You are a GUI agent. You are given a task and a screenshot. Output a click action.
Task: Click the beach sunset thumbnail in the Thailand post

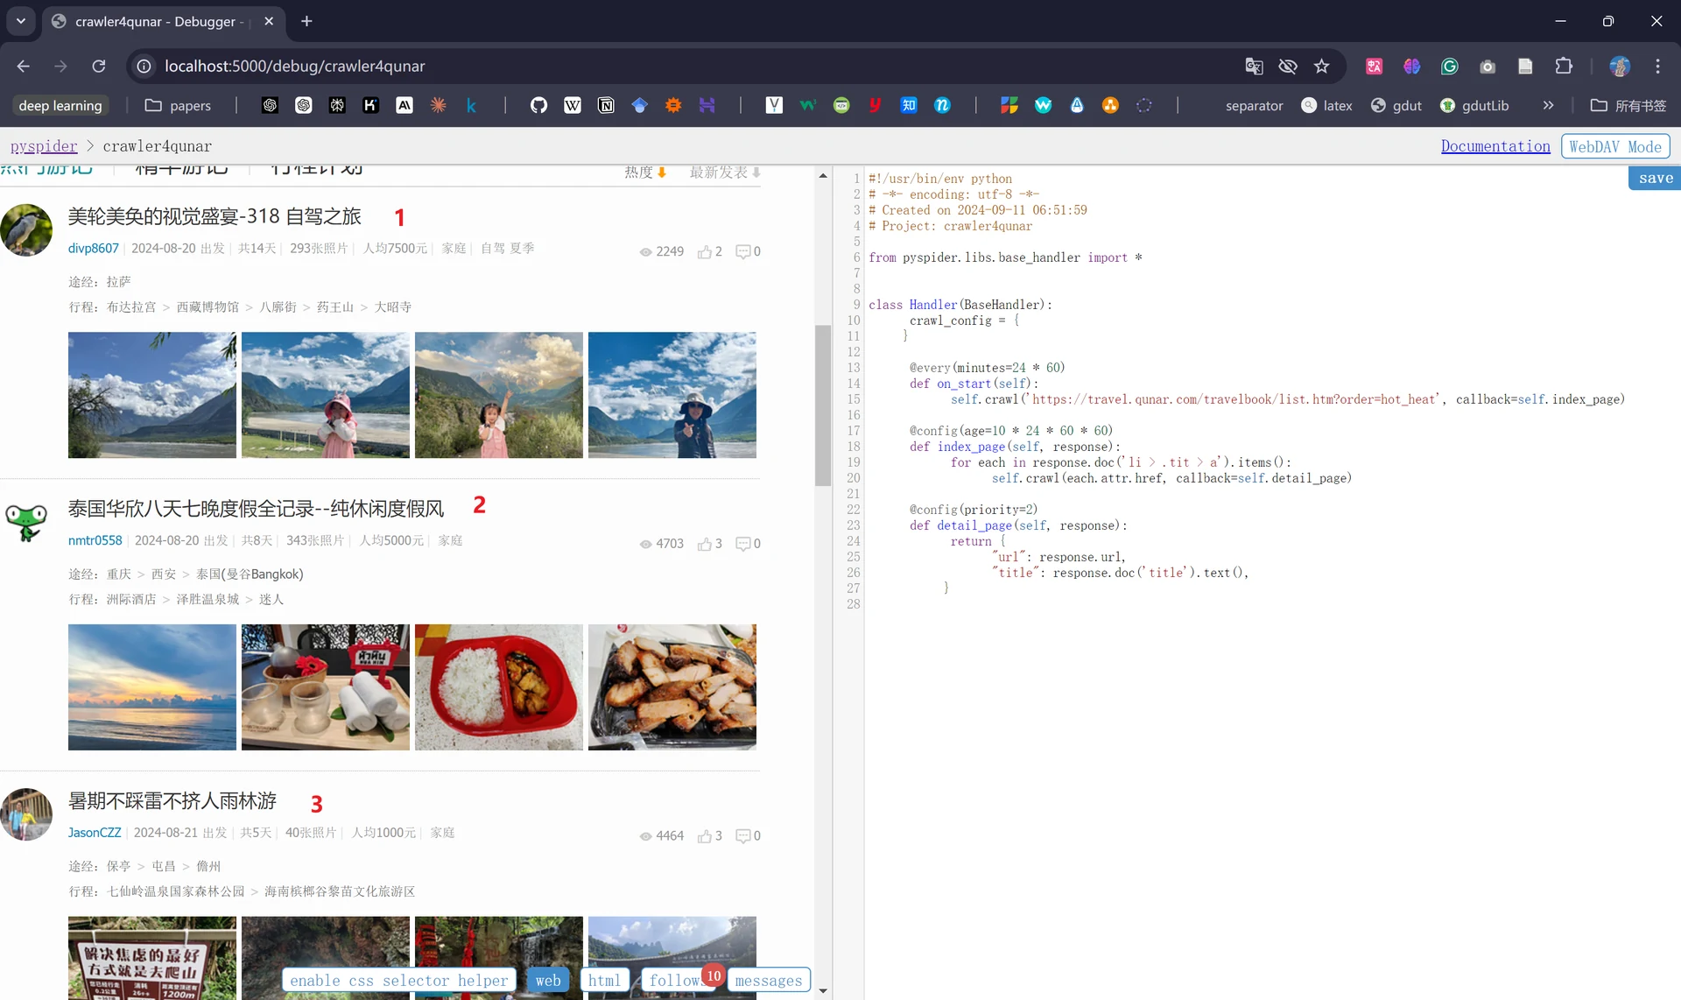152,687
